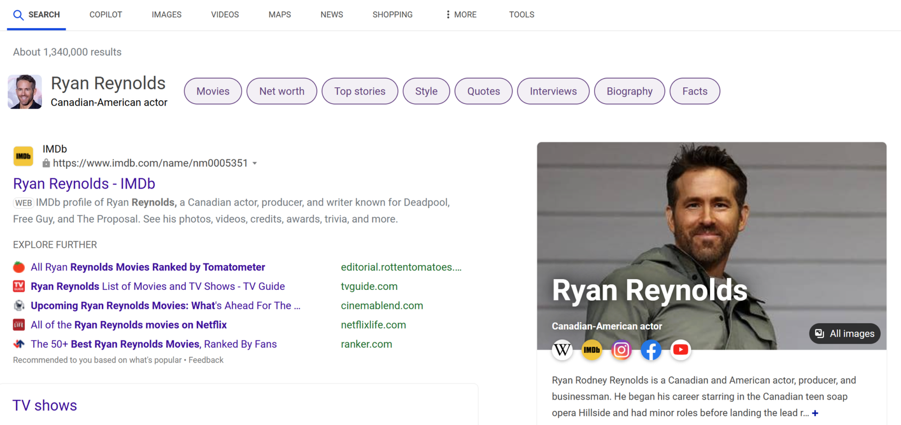Click the TV Guide favicon icon
This screenshot has width=901, height=425.
click(19, 287)
